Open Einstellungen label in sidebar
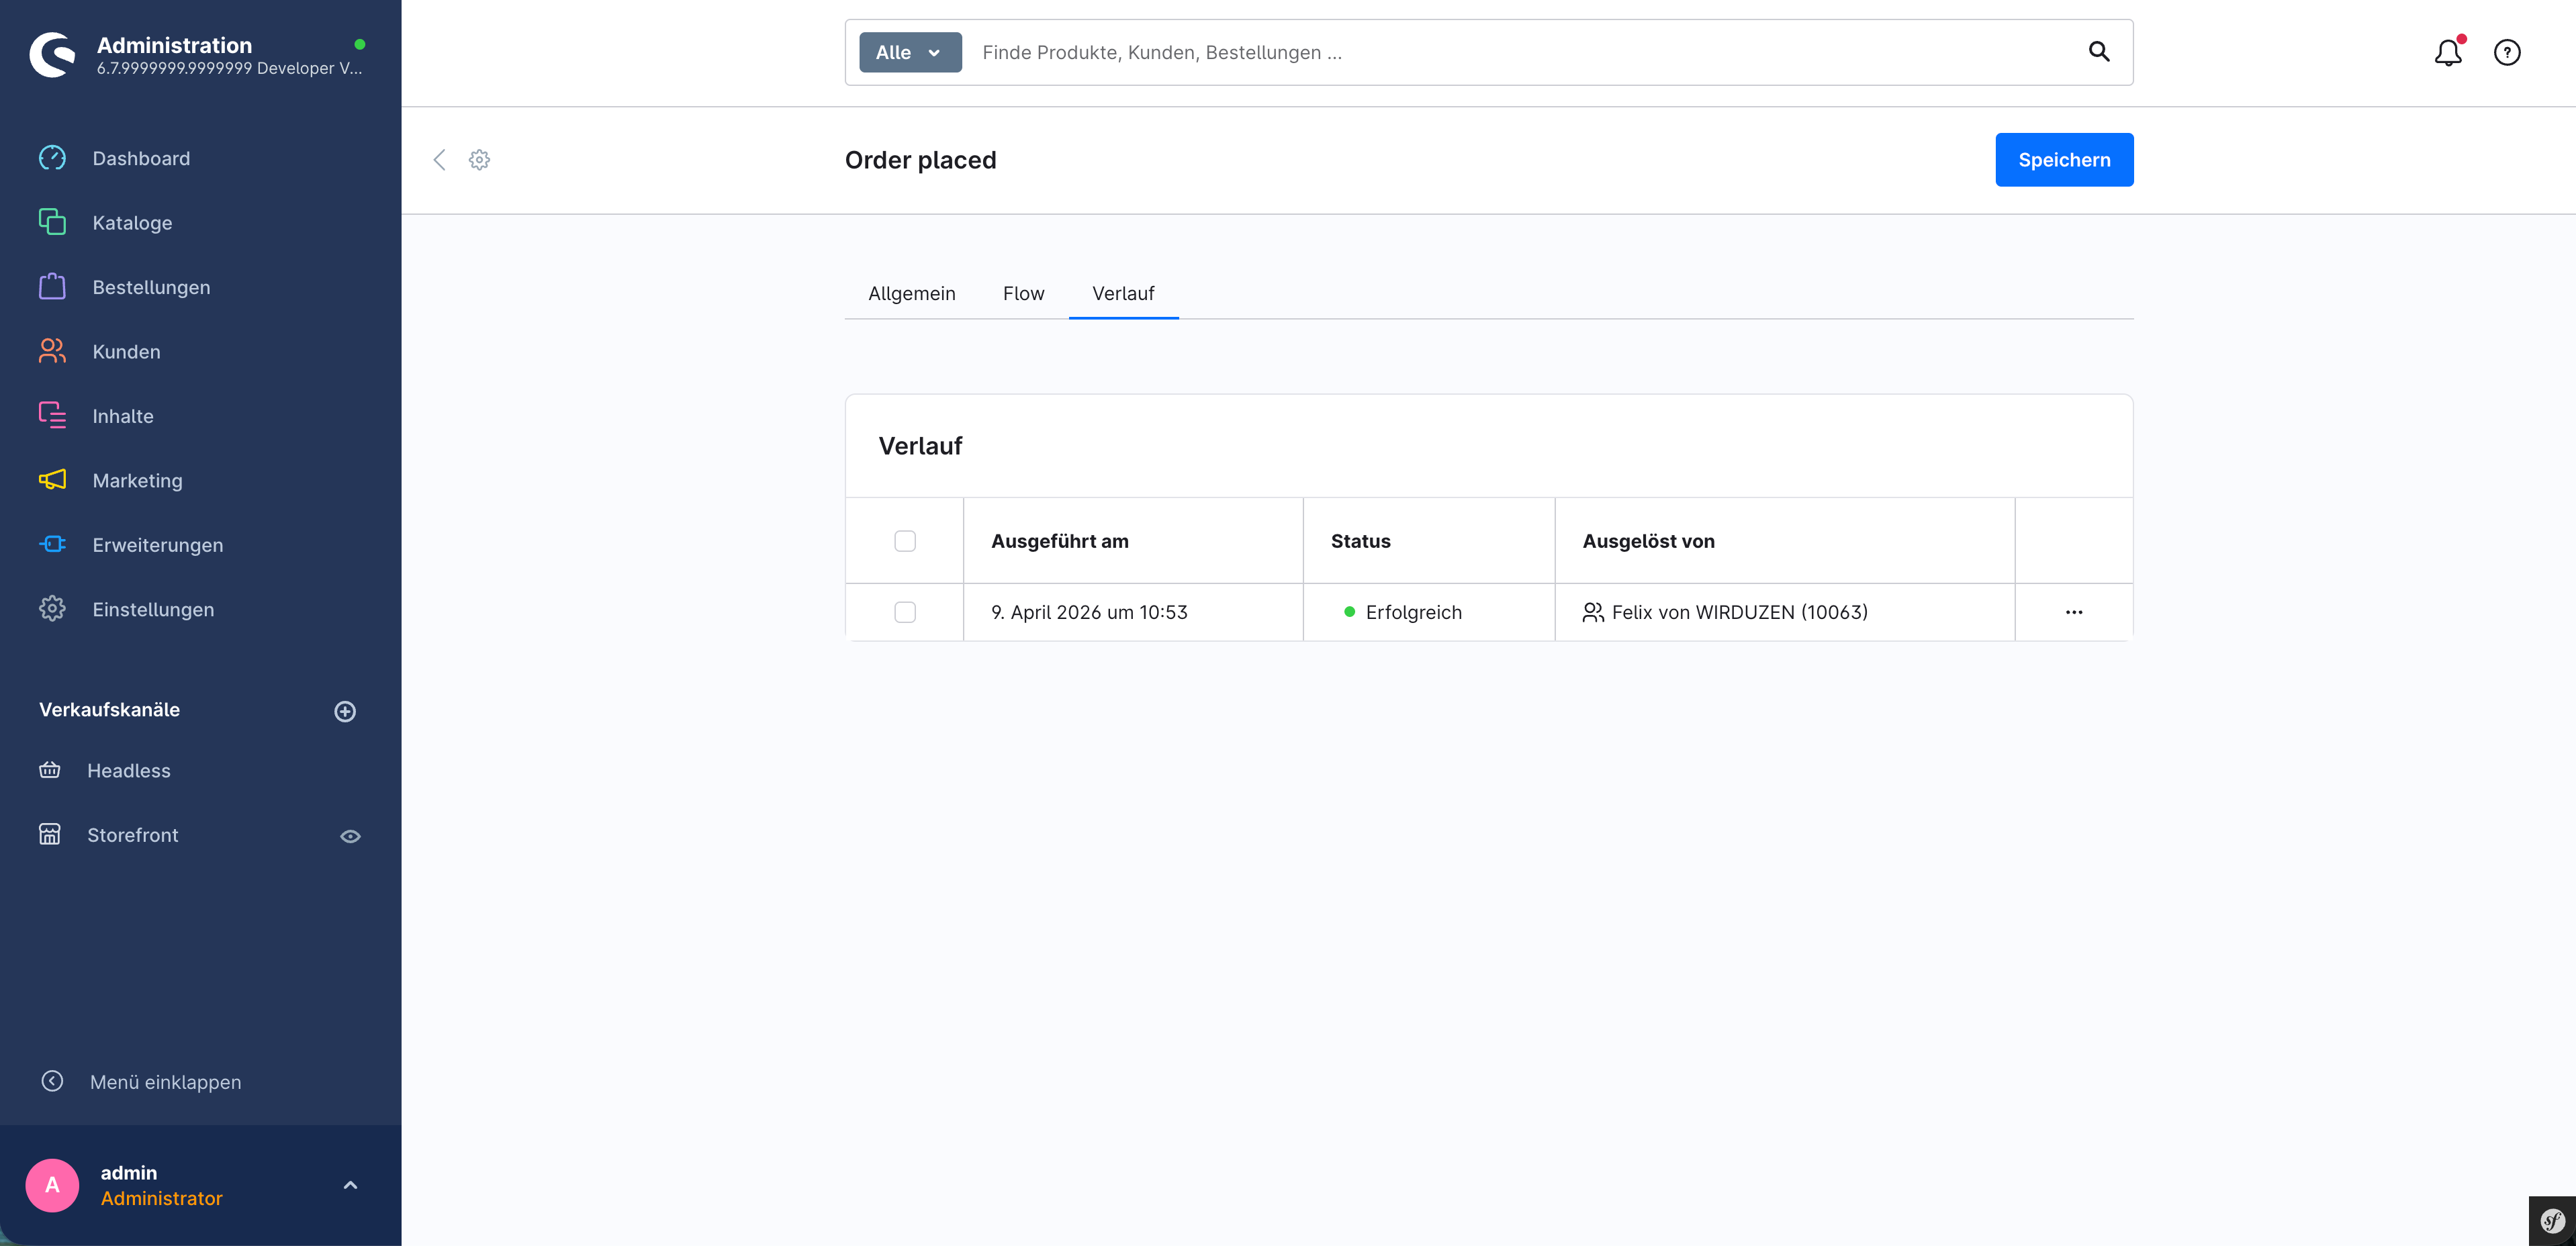2576x1246 pixels. click(153, 609)
